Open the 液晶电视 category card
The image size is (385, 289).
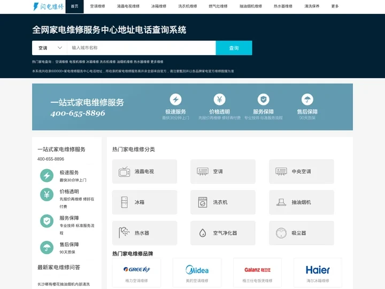tap(144, 172)
